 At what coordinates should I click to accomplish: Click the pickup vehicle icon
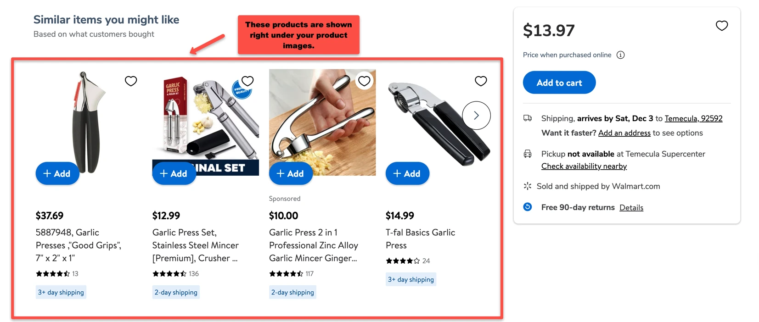point(527,154)
